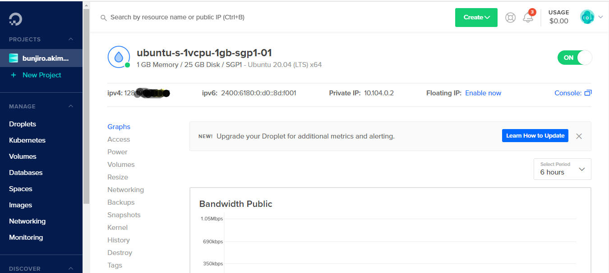Viewport: 609px width, 273px height.
Task: Select the Graphs droplet tab
Action: pyautogui.click(x=119, y=127)
